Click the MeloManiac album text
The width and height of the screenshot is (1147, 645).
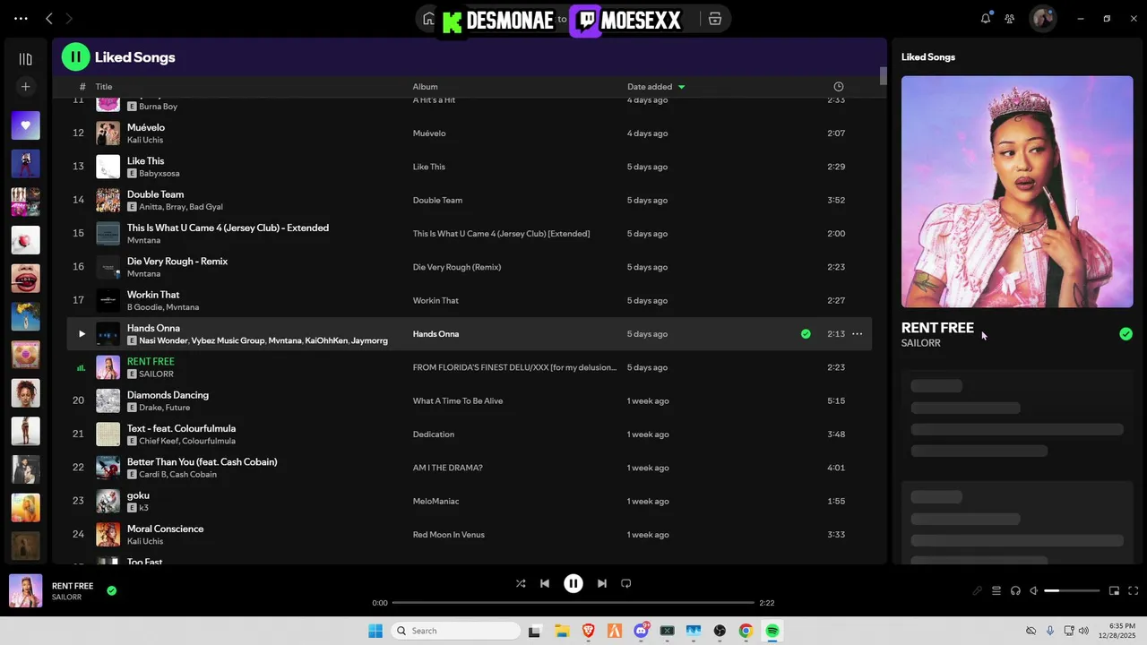[436, 501]
